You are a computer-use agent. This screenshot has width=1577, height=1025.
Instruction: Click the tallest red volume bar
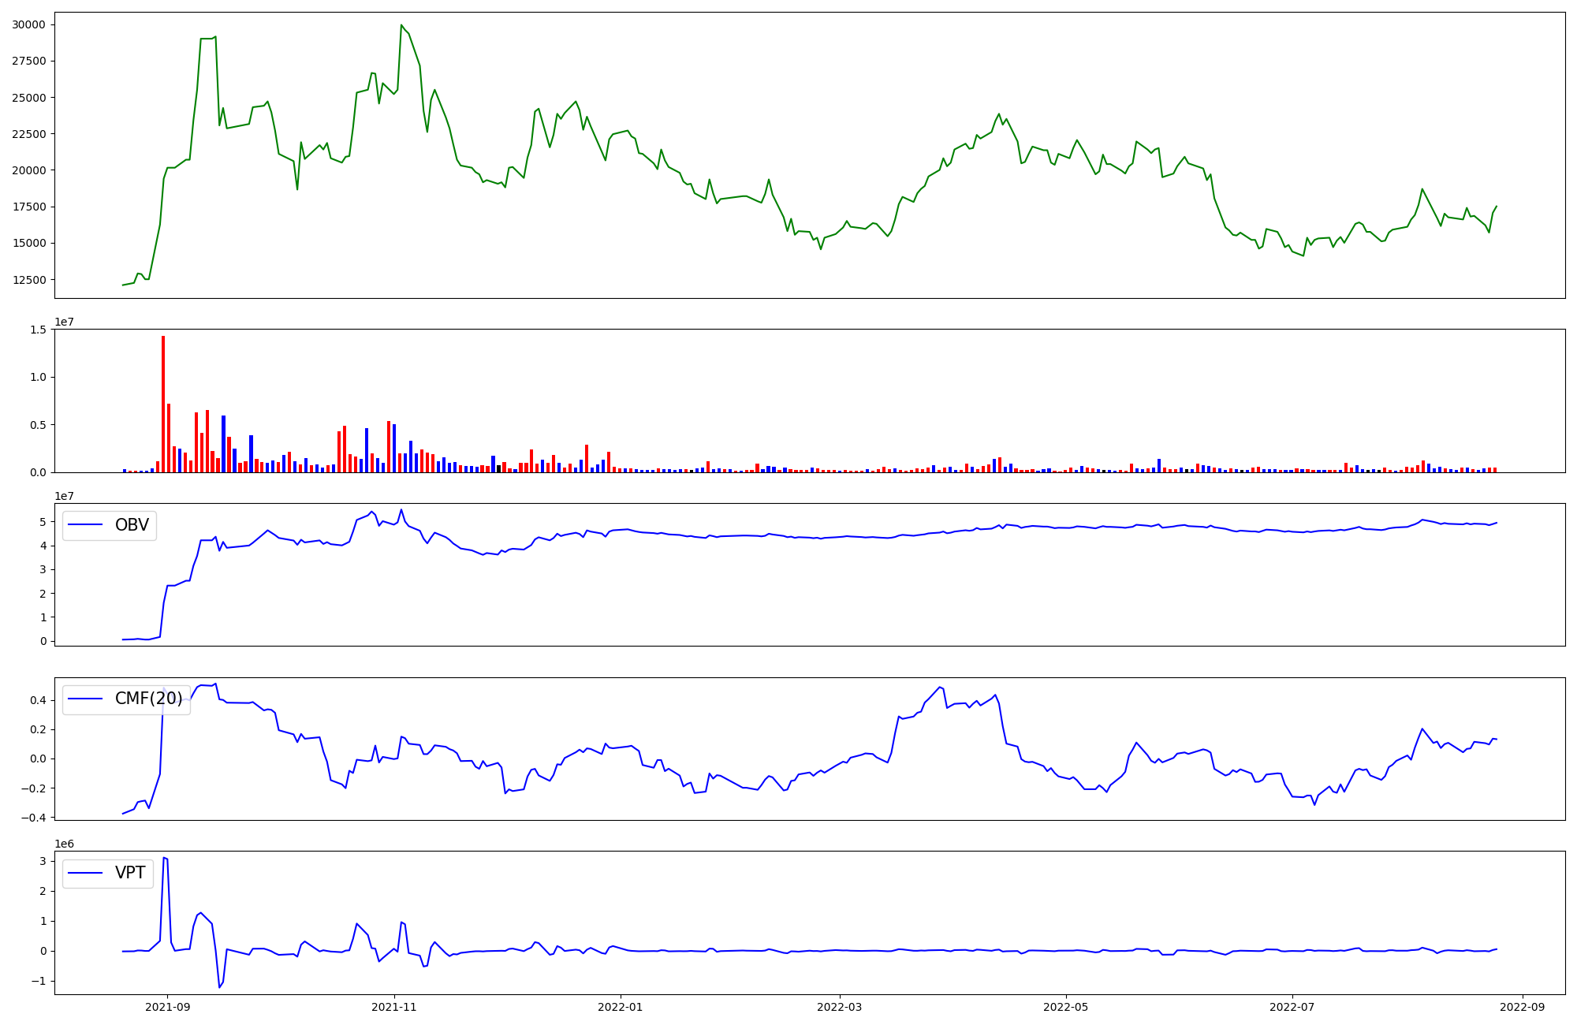(163, 402)
